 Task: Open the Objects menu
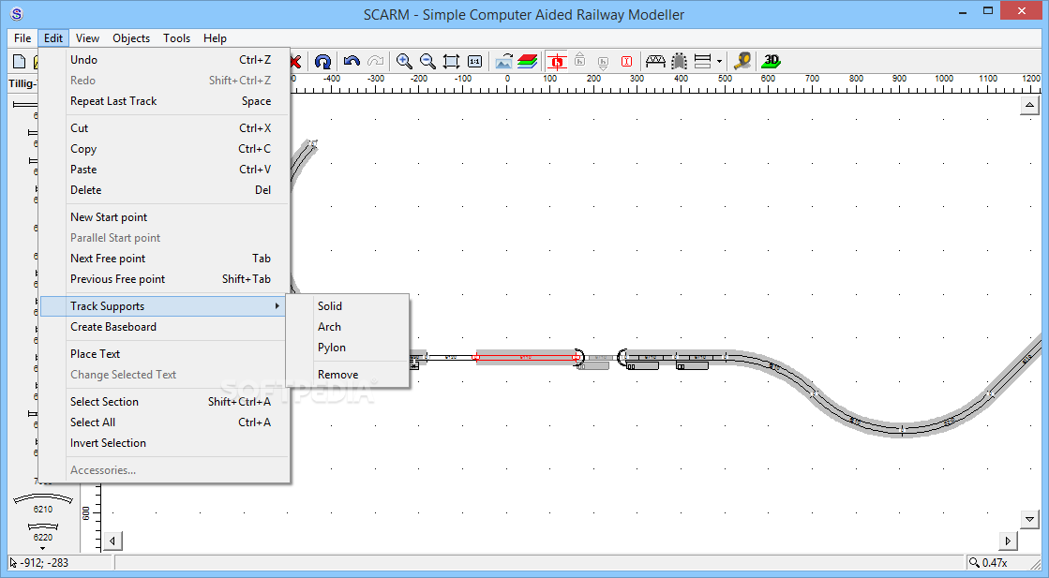point(131,38)
